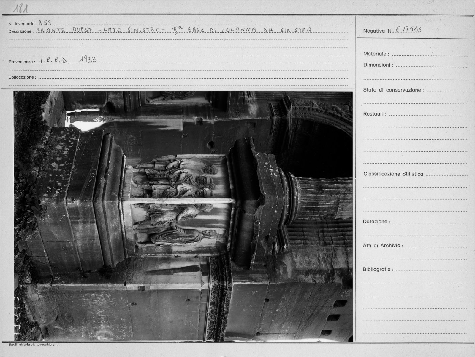Click the handwritten 'A.S.S.' inventory entry

coord(45,23)
